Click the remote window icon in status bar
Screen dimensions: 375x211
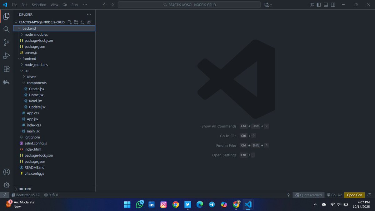coord(4,195)
